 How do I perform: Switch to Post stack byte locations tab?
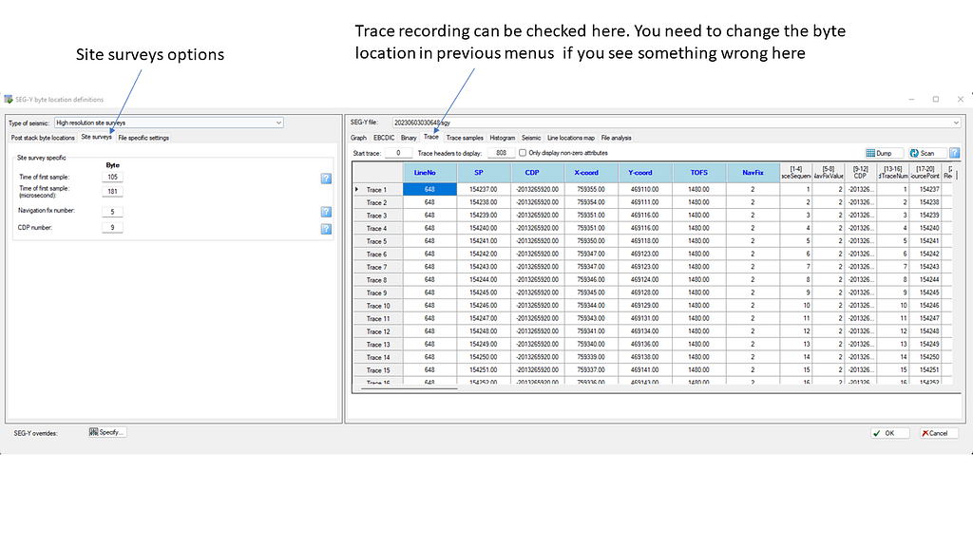43,138
